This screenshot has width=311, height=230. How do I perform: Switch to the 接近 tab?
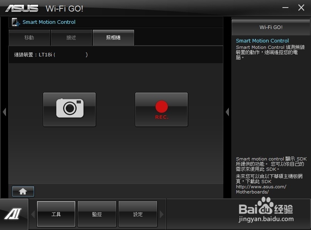(x=71, y=38)
